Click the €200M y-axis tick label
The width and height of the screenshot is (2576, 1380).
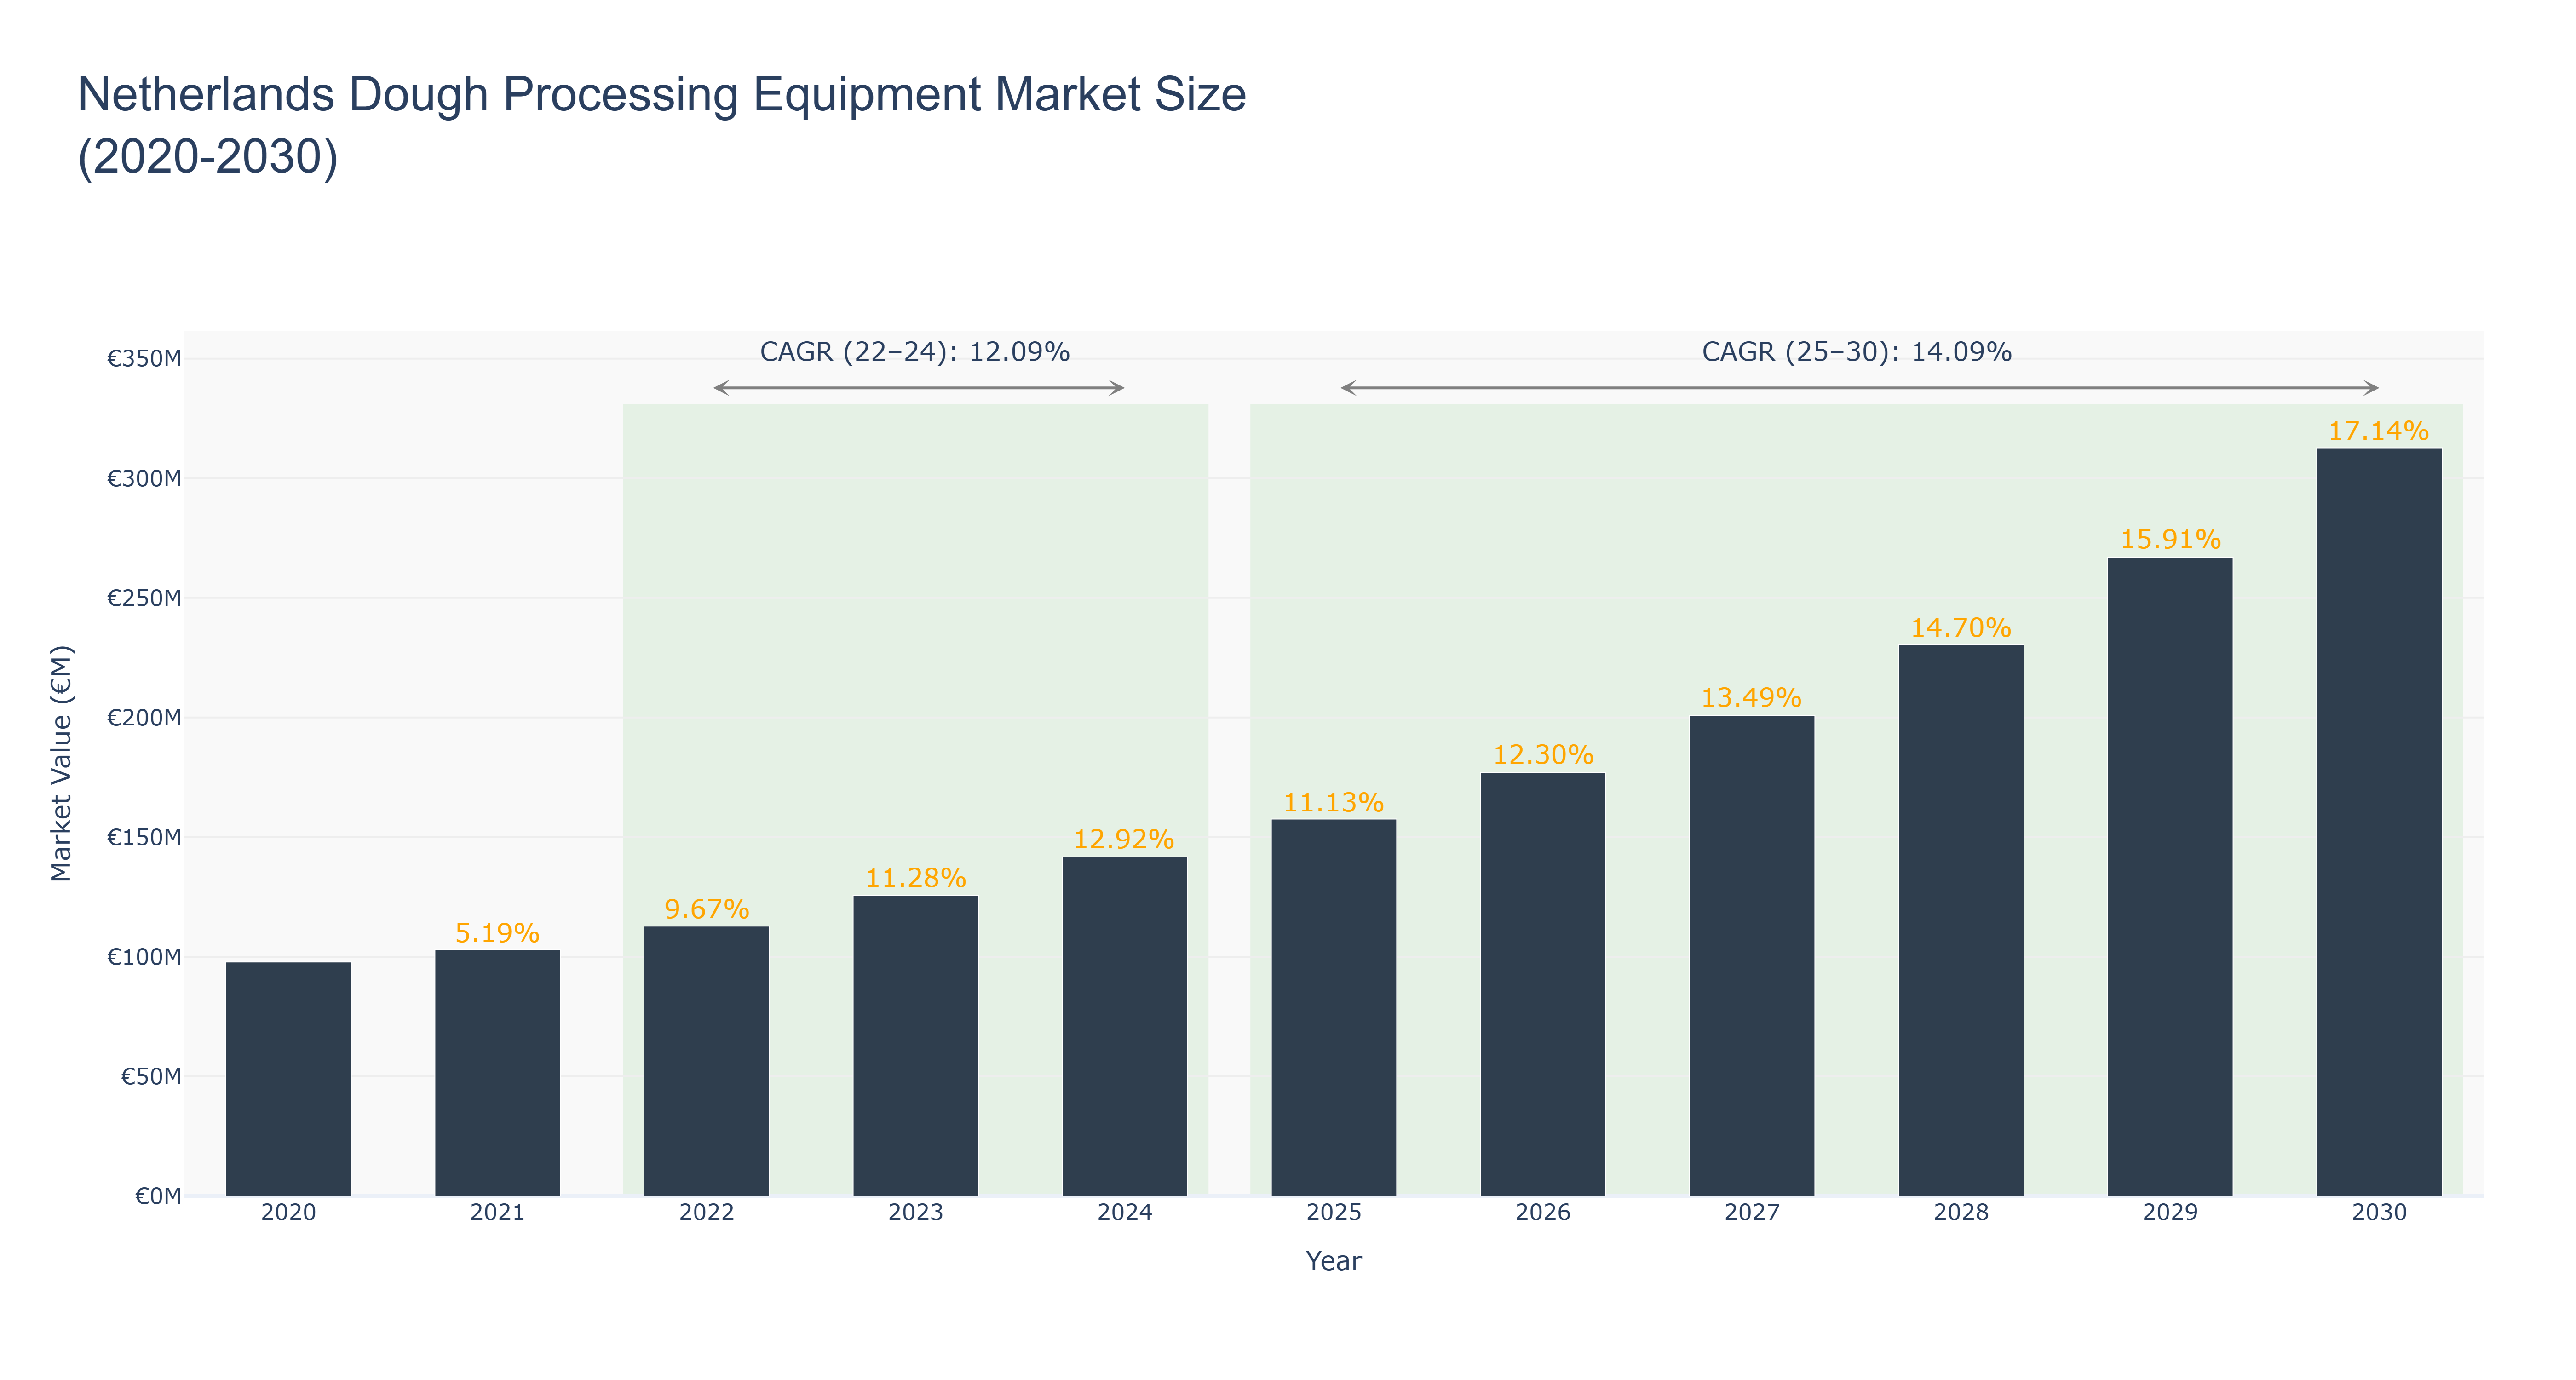pyautogui.click(x=144, y=718)
